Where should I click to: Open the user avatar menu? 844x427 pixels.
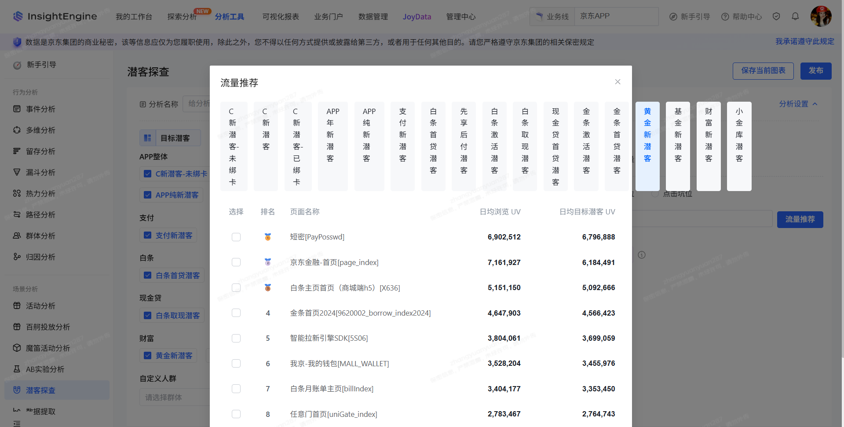[x=821, y=16]
